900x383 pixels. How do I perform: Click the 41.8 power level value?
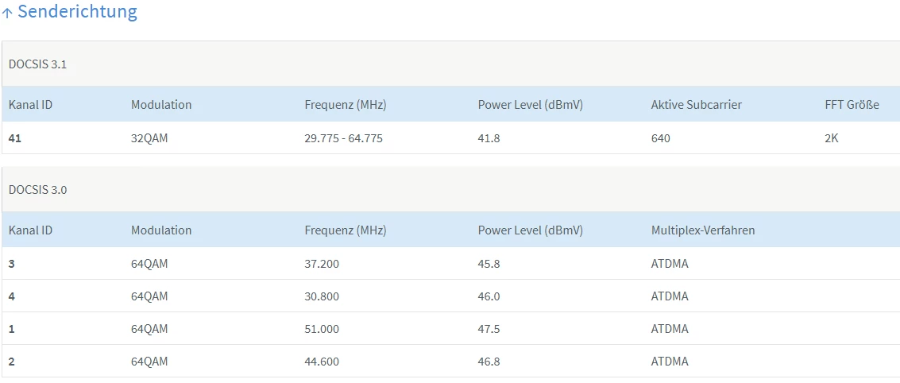click(x=489, y=138)
